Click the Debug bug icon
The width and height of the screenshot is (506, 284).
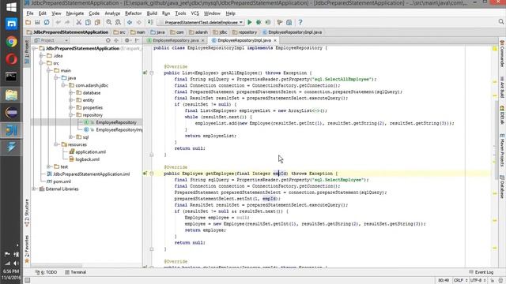[x=259, y=23]
